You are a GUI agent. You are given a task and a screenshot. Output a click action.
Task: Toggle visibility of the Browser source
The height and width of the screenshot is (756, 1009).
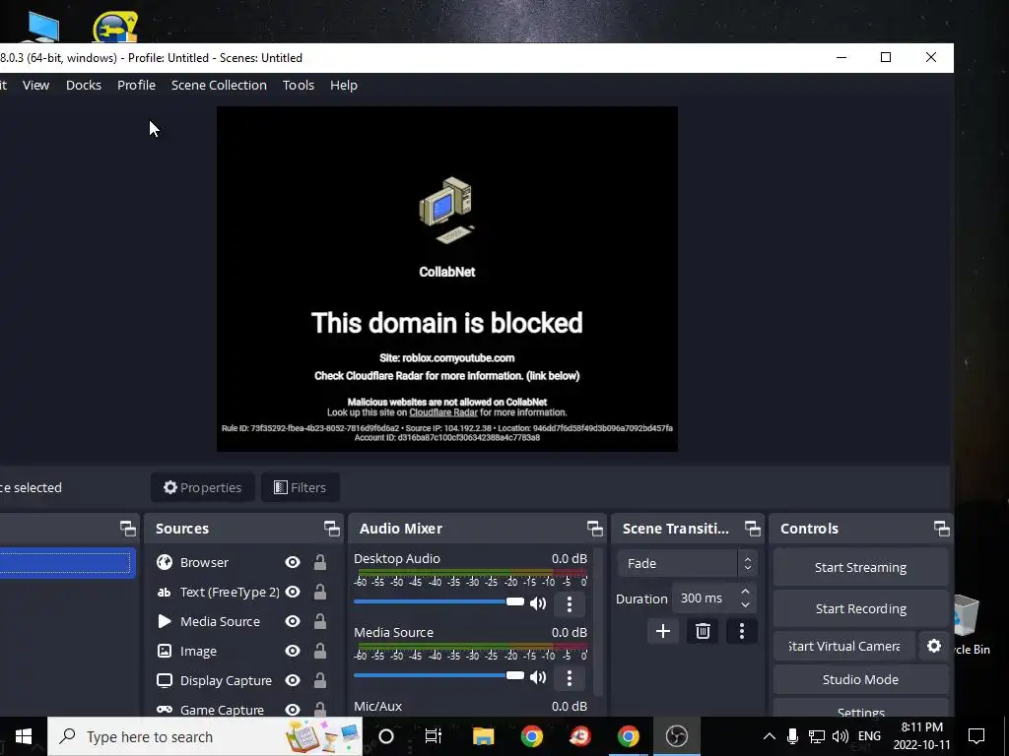(292, 562)
